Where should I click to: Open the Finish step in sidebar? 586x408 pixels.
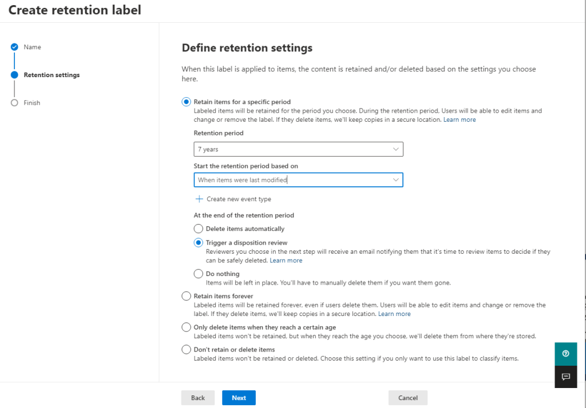point(31,103)
